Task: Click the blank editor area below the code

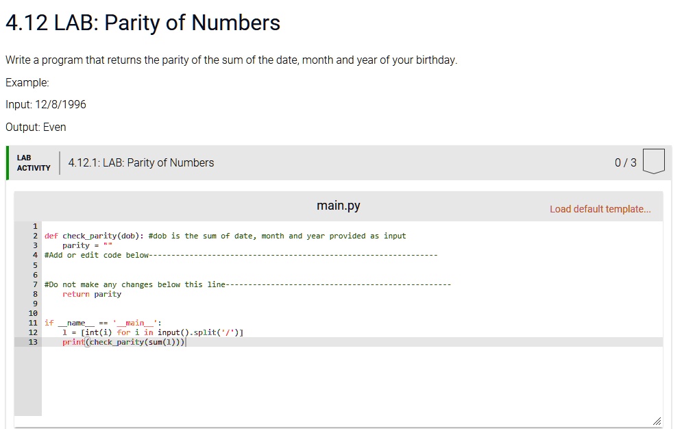Action: coord(343,384)
